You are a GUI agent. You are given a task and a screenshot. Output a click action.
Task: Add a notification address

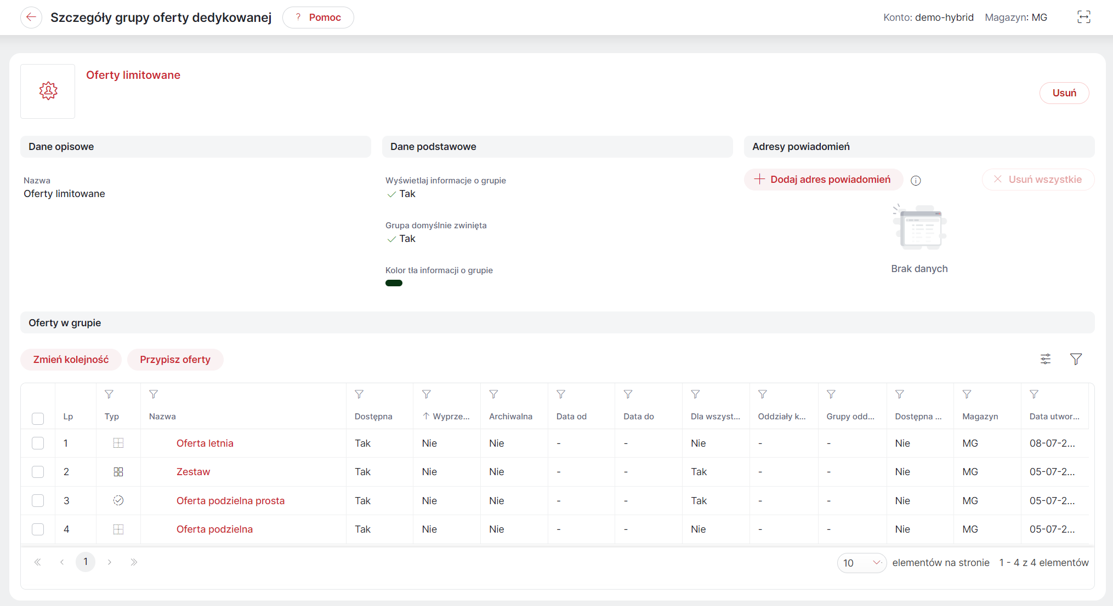point(823,180)
